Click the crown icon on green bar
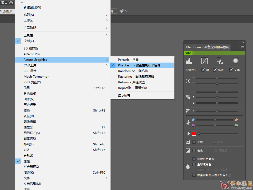Screen dimensions: 253x190 coord(188,53)
